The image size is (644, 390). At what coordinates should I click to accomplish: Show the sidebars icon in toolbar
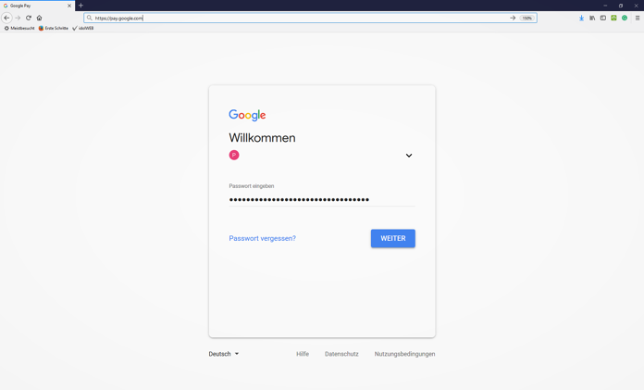point(603,18)
